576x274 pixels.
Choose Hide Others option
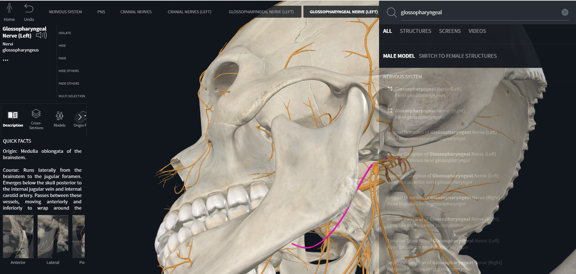tap(69, 71)
